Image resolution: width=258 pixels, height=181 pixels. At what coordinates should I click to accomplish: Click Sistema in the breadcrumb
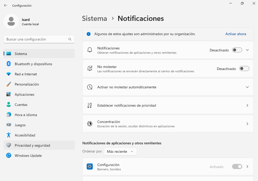(x=95, y=19)
